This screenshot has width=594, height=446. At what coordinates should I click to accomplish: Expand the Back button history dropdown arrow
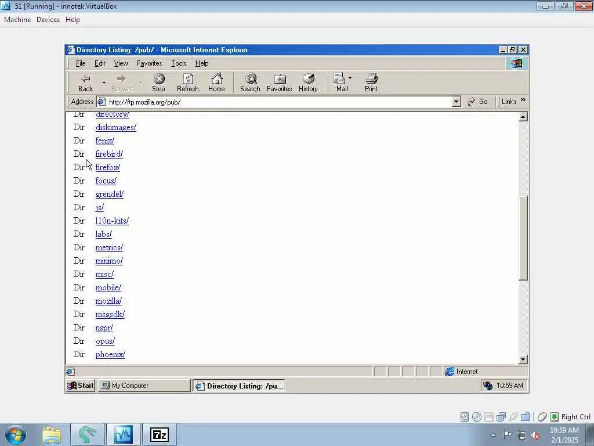tap(104, 82)
